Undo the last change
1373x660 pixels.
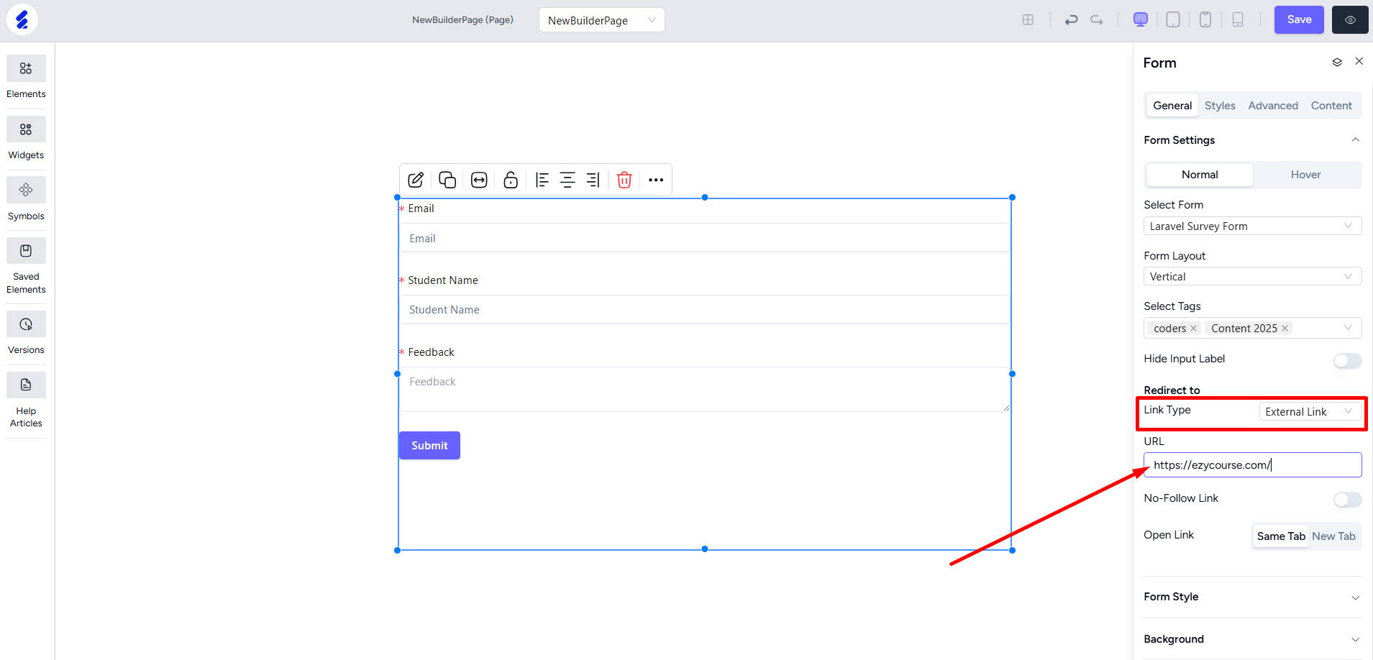pos(1072,20)
